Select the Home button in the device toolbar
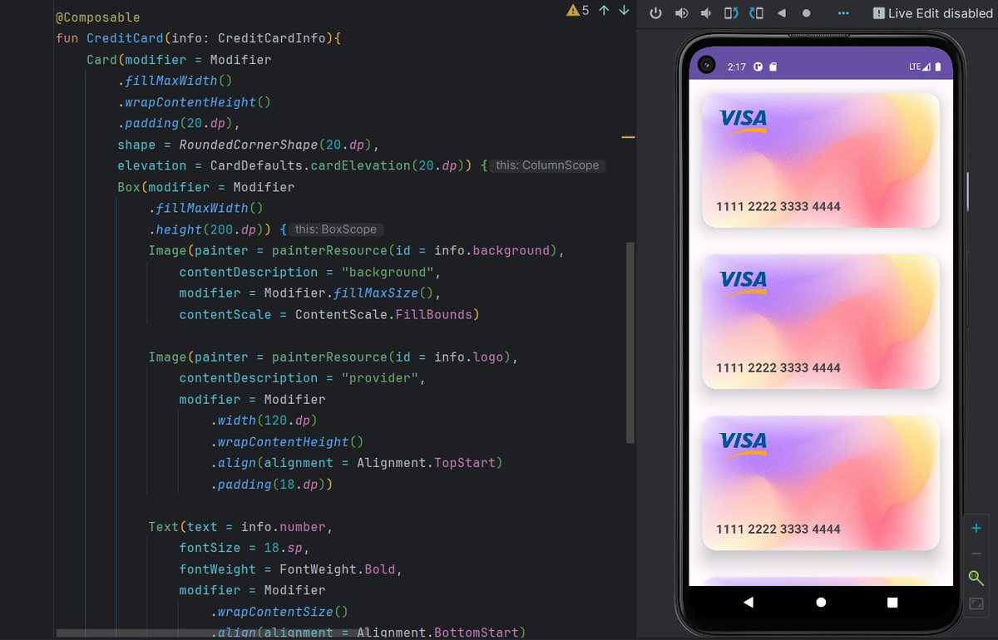 (x=805, y=12)
